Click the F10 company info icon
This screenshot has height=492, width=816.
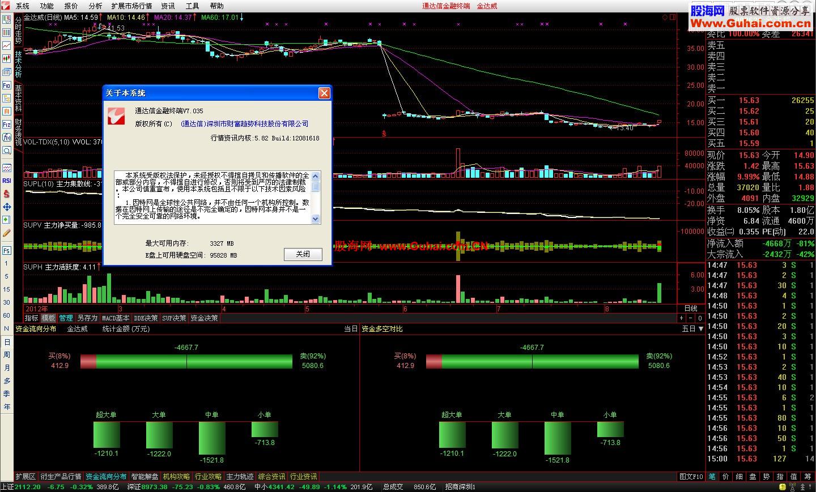point(7,85)
